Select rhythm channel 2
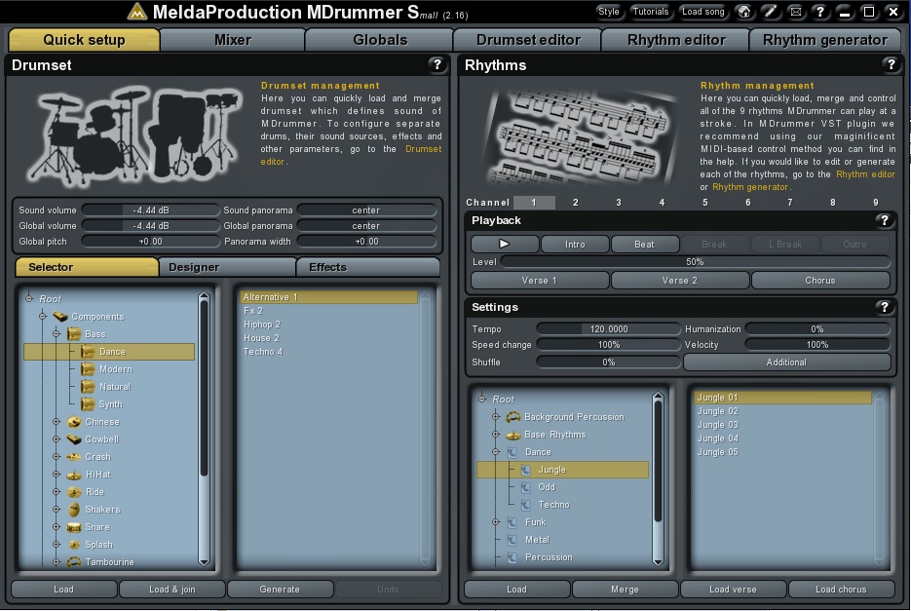This screenshot has width=911, height=611. pos(576,203)
